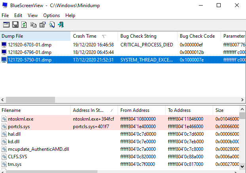Select the tm.sys filename

pos(15,164)
